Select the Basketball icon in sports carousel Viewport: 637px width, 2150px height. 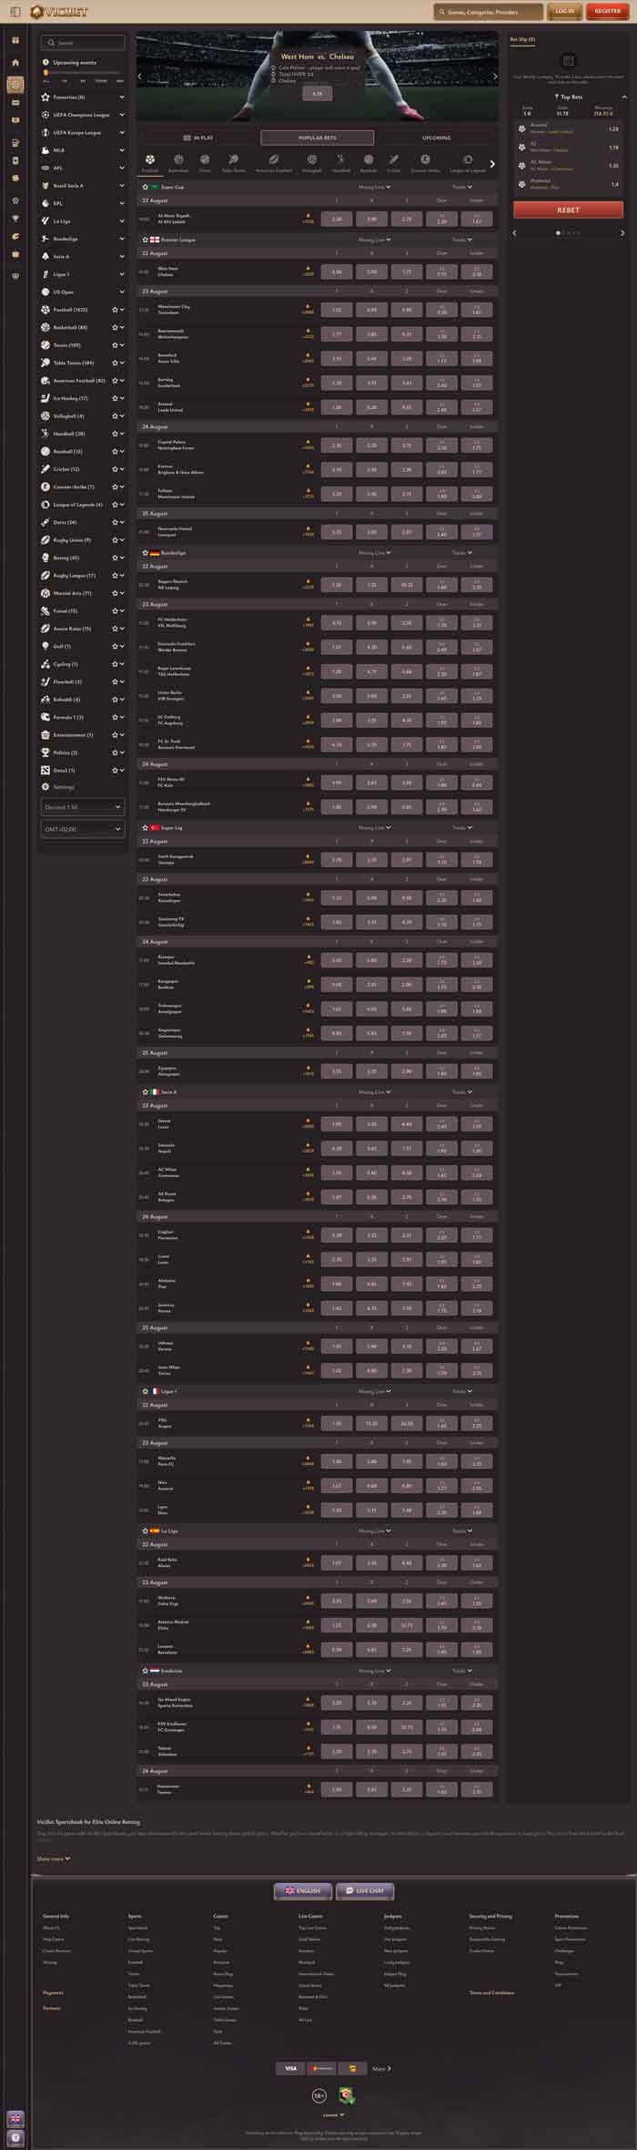click(178, 159)
